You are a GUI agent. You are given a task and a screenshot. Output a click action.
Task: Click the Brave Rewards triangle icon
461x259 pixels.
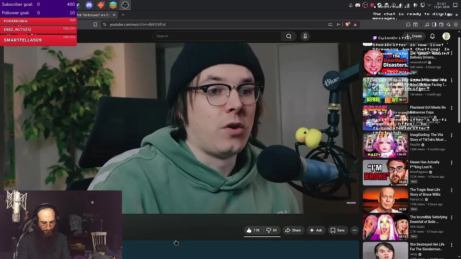355,24
